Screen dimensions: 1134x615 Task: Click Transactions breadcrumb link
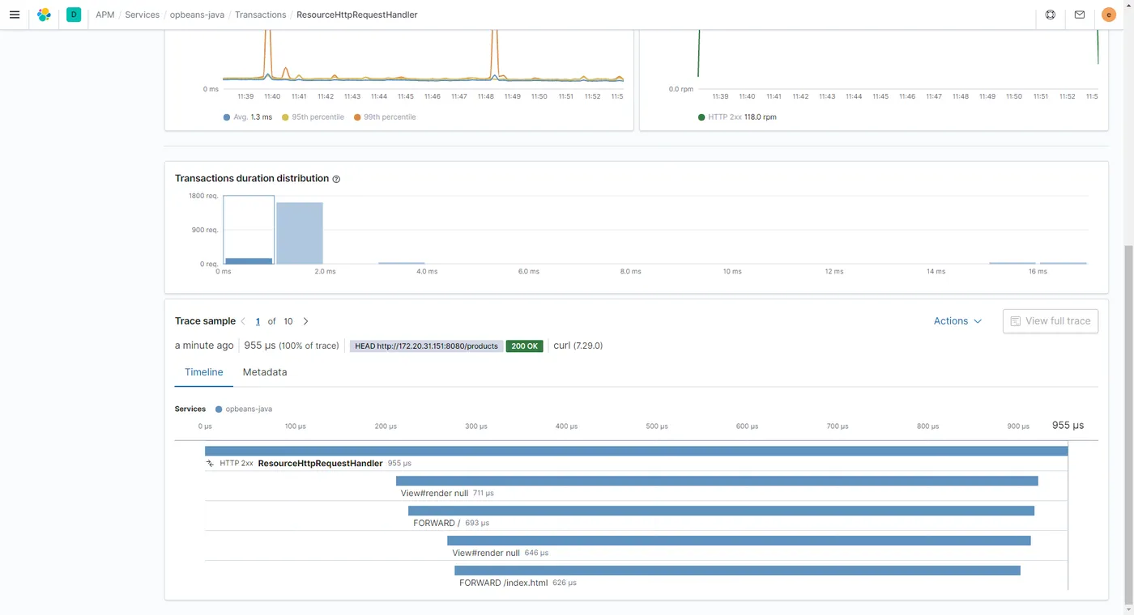click(x=260, y=15)
